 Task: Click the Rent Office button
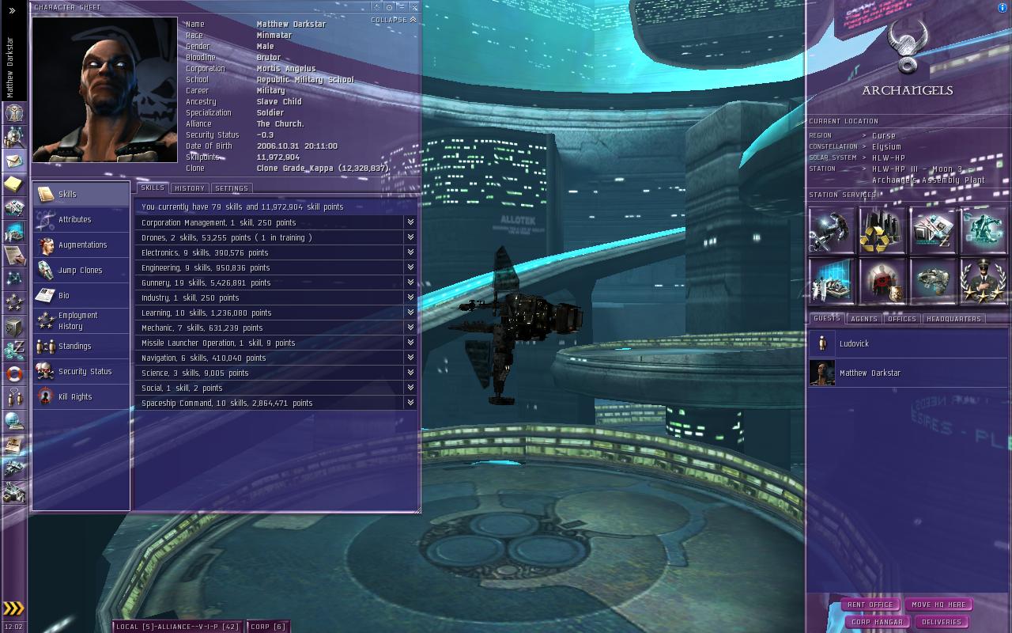870,605
